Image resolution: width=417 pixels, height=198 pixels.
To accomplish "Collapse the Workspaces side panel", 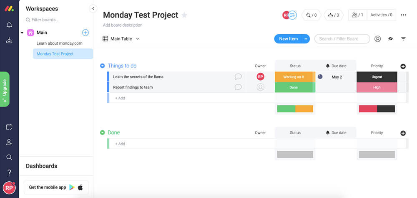I will 93,9.
